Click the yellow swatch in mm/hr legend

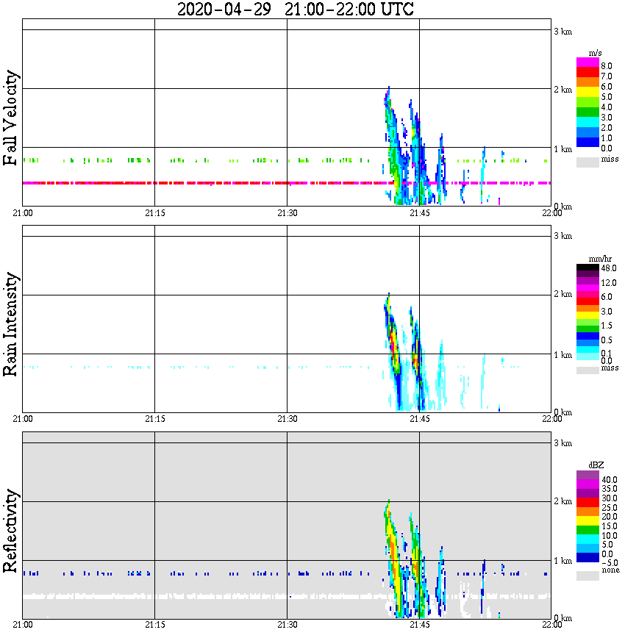click(x=587, y=315)
